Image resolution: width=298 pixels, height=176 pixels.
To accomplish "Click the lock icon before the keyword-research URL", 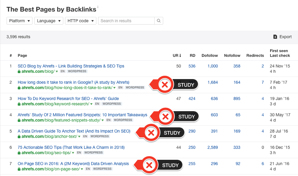I will coord(19,104).
